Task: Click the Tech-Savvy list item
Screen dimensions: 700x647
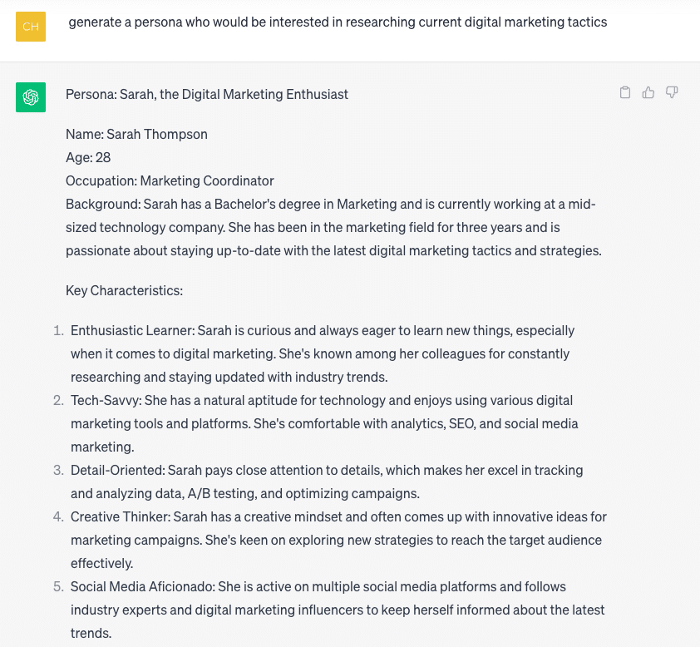Action: 321,400
